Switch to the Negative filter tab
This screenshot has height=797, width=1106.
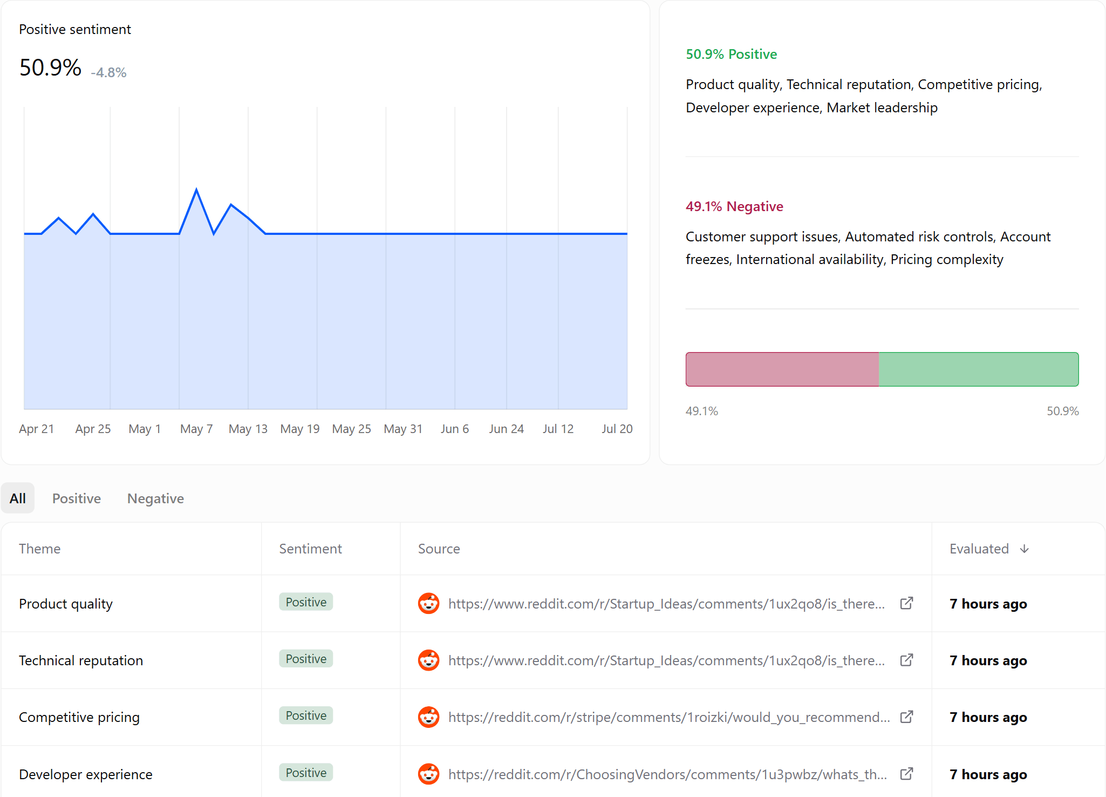[155, 498]
